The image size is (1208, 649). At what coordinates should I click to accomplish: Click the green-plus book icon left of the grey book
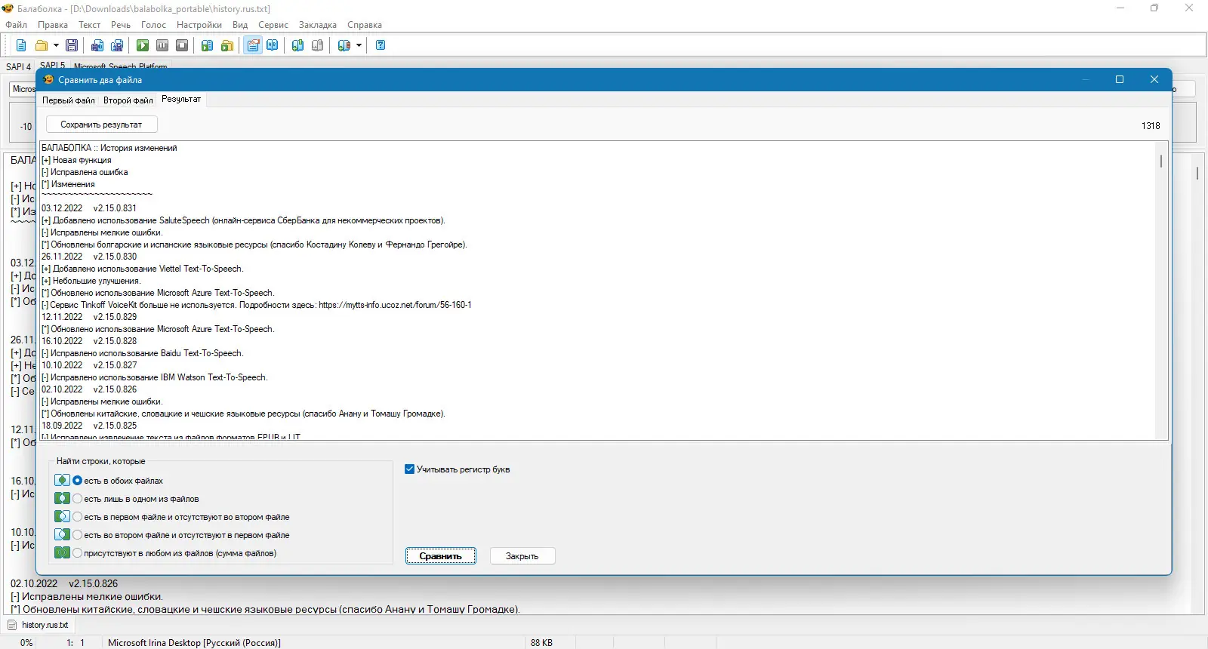click(298, 45)
